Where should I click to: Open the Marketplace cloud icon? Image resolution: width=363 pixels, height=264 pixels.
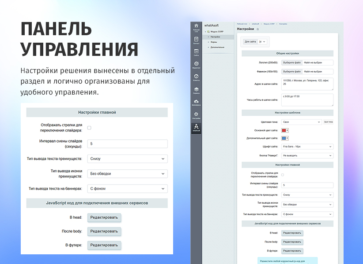[x=196, y=102]
